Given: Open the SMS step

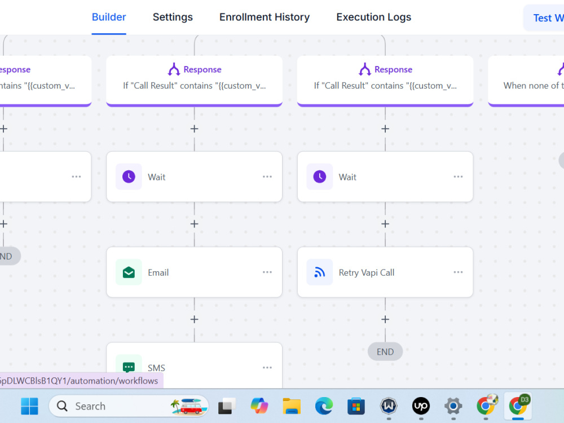Looking at the screenshot, I should 194,365.
